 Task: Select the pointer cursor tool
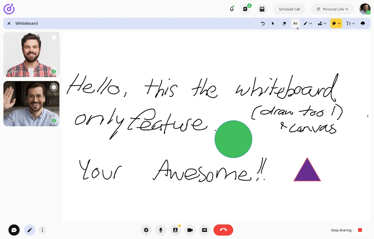pyautogui.click(x=273, y=23)
